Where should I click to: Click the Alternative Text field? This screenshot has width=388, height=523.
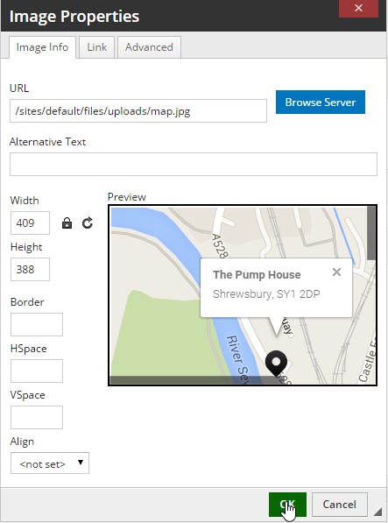194,164
